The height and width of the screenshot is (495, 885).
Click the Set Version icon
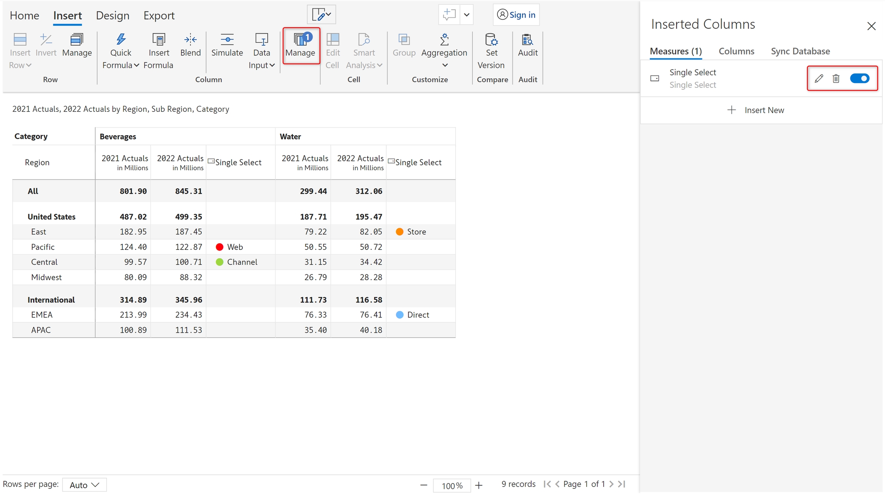point(491,40)
